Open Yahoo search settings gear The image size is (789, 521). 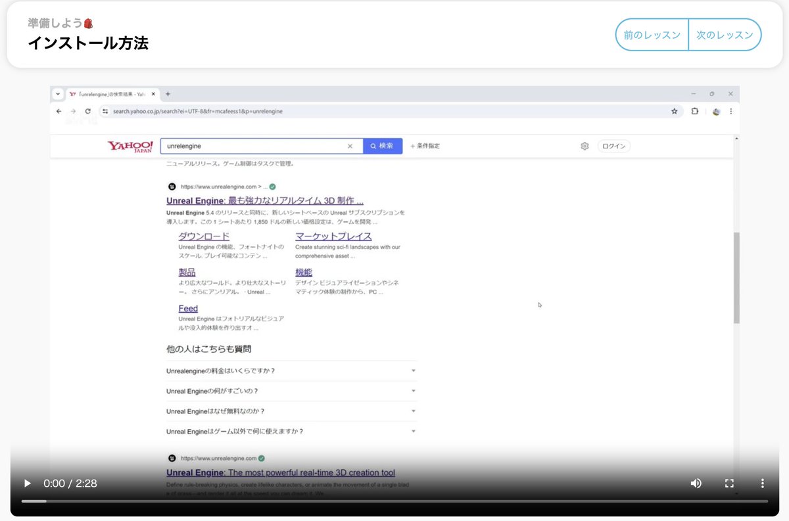[x=585, y=146]
